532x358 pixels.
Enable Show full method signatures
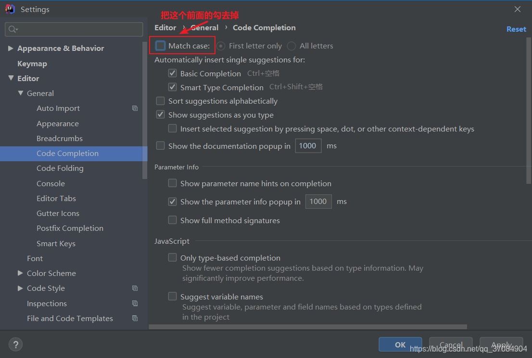(172, 220)
